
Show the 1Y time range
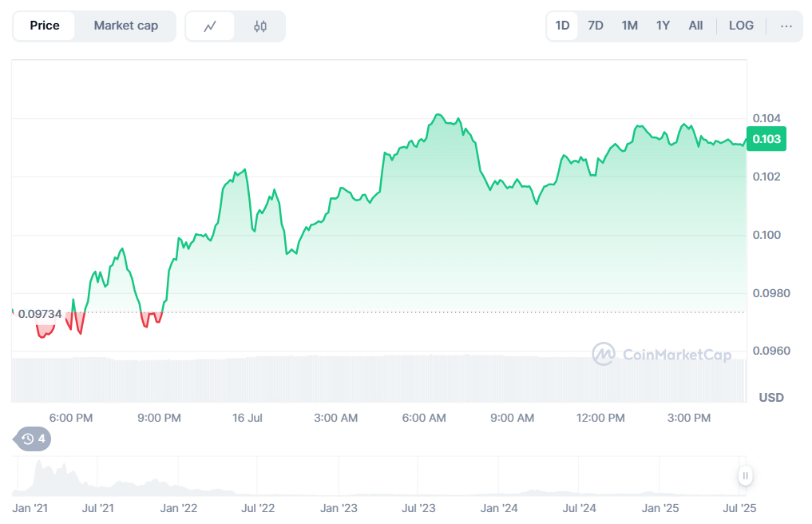coord(663,26)
